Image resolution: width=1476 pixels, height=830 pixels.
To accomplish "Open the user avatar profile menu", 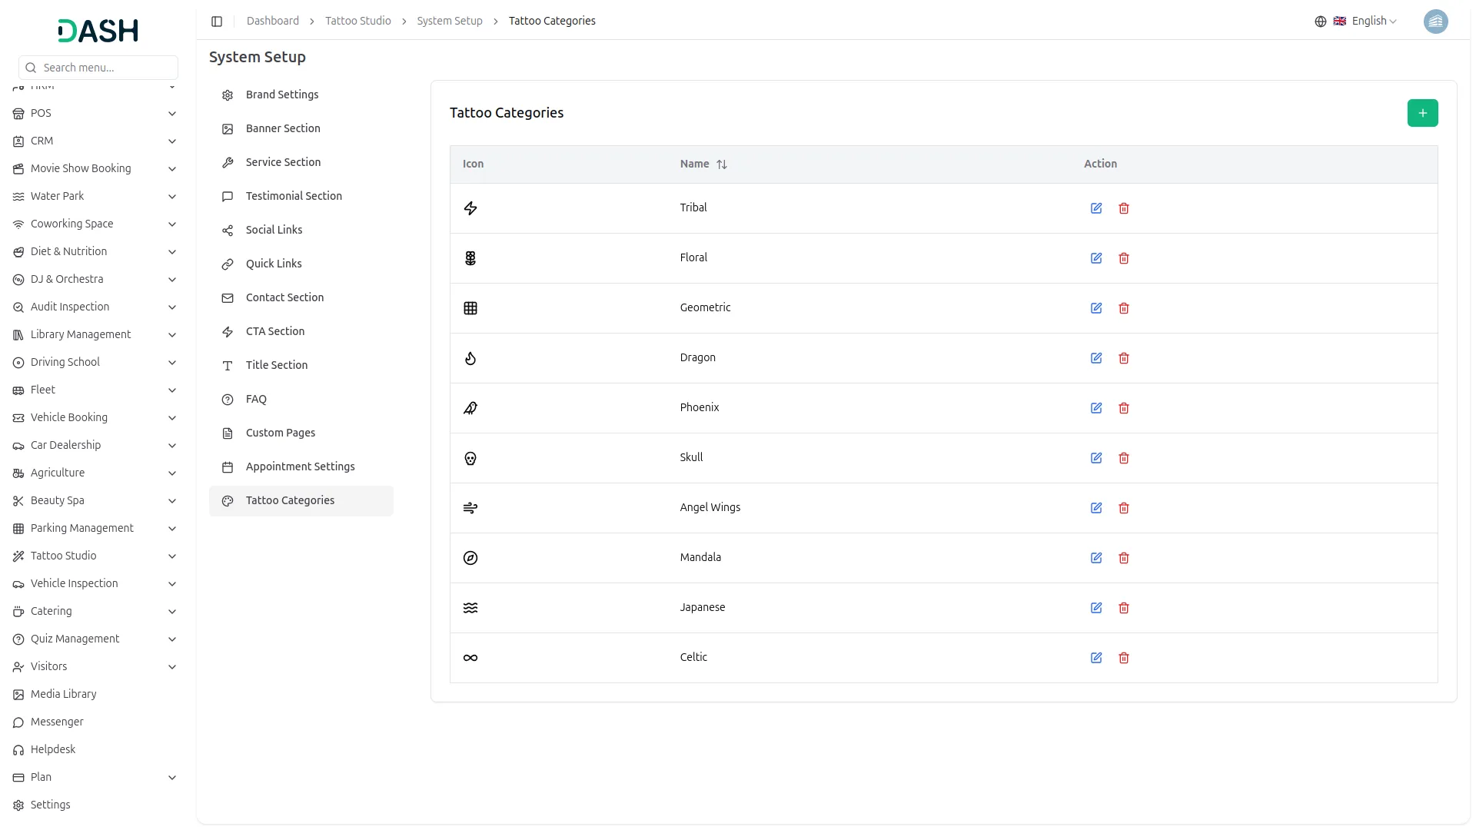I will (1435, 22).
